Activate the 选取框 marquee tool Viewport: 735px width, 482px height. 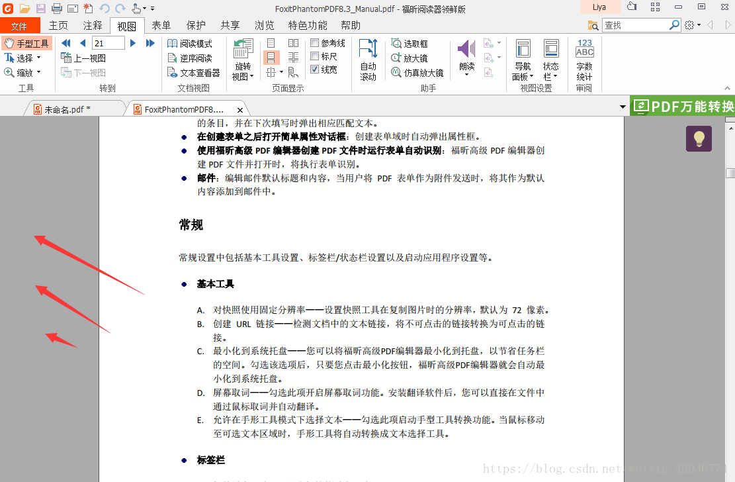[410, 44]
